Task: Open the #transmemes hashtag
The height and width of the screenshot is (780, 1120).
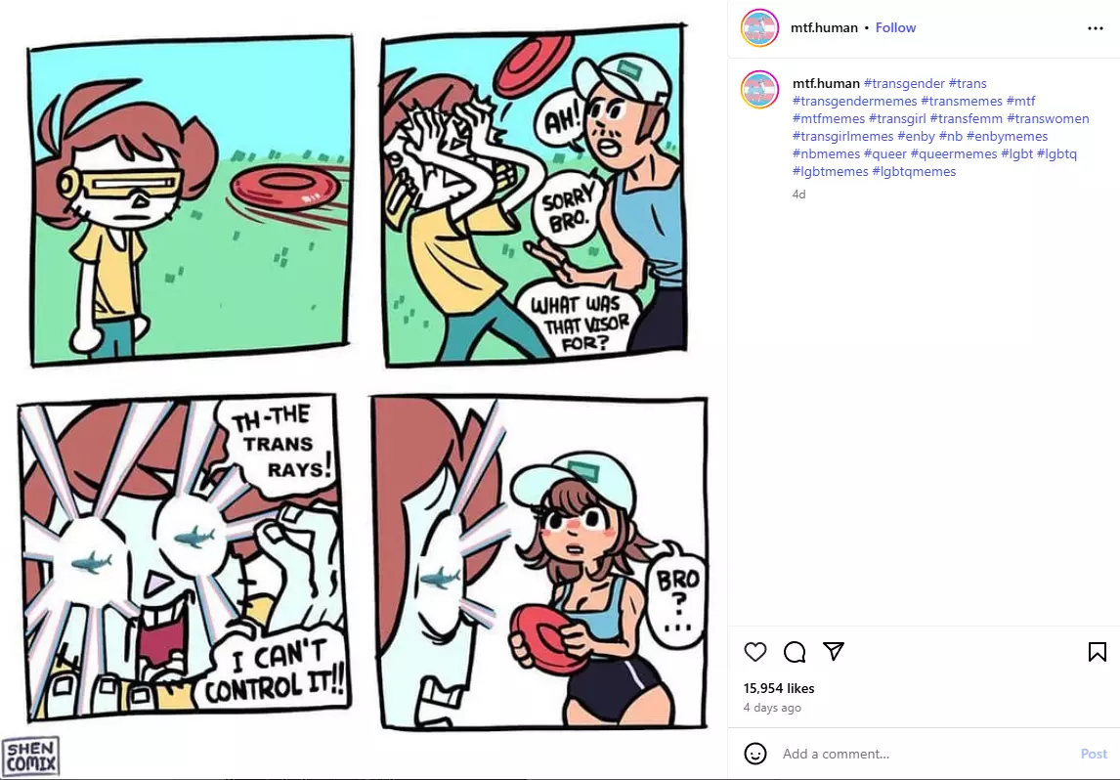Action: pyautogui.click(x=962, y=102)
